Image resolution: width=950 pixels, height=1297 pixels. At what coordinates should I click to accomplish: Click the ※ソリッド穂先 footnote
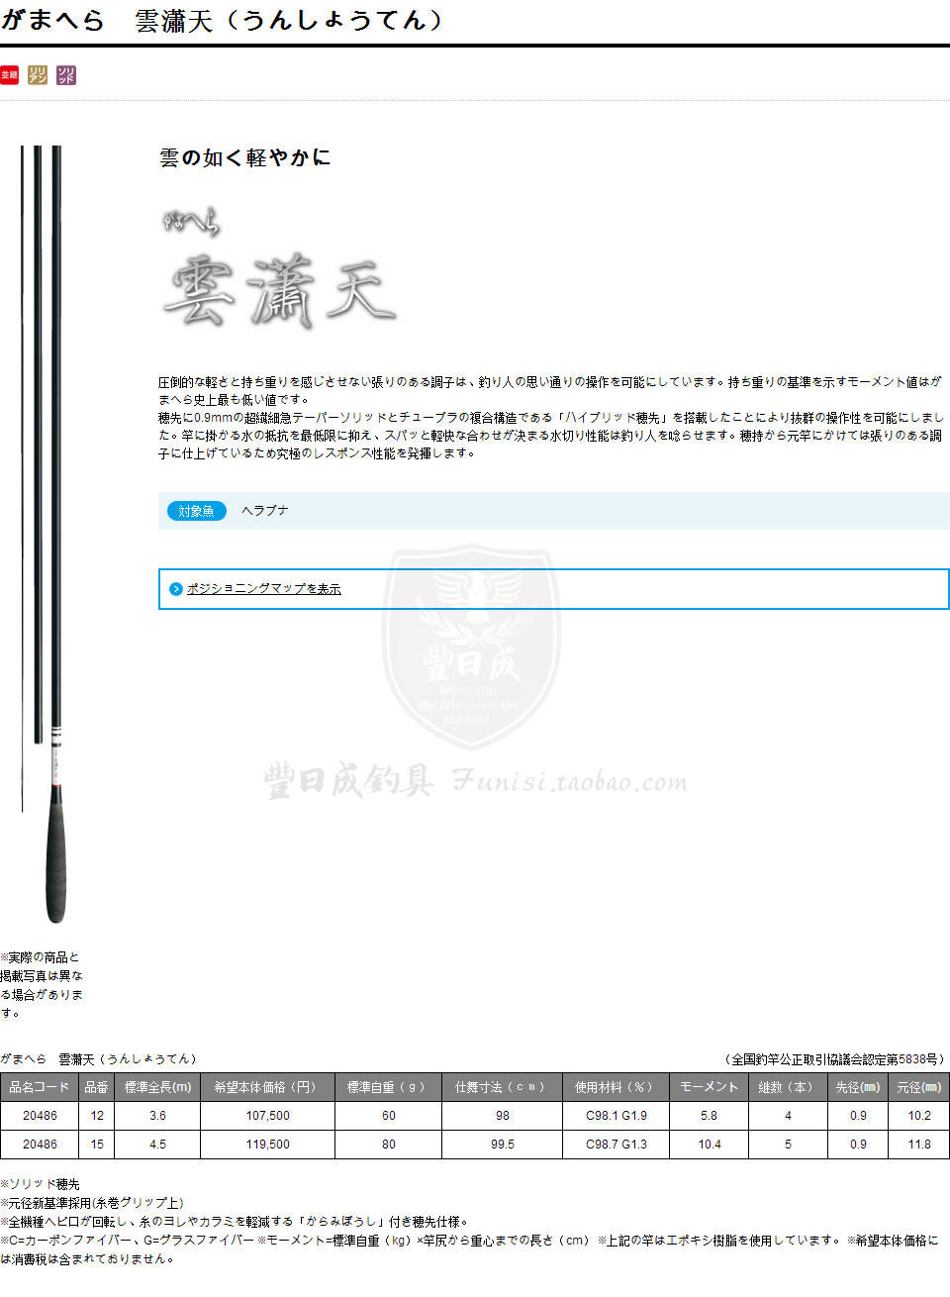41,1184
